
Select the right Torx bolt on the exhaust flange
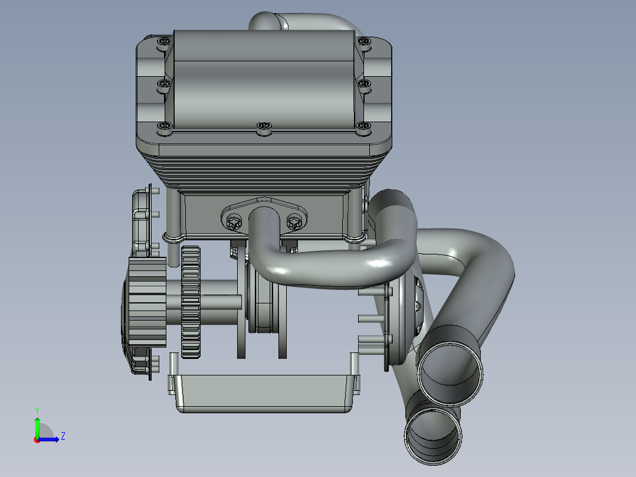(x=294, y=223)
